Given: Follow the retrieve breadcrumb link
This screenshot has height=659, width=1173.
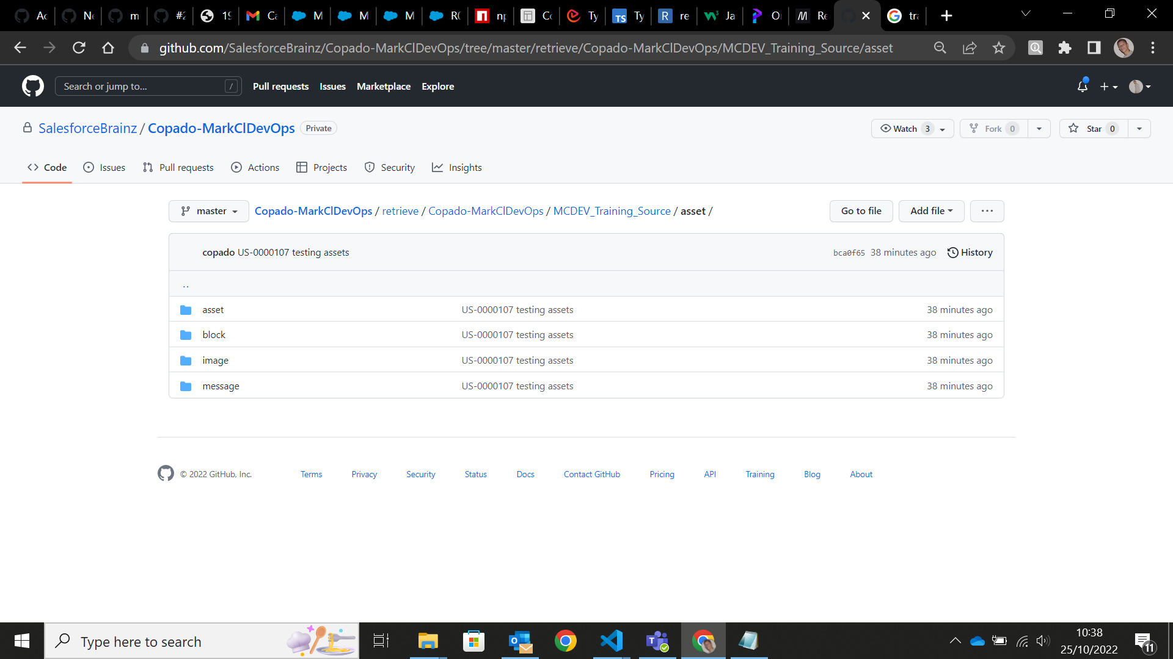Looking at the screenshot, I should (x=400, y=211).
